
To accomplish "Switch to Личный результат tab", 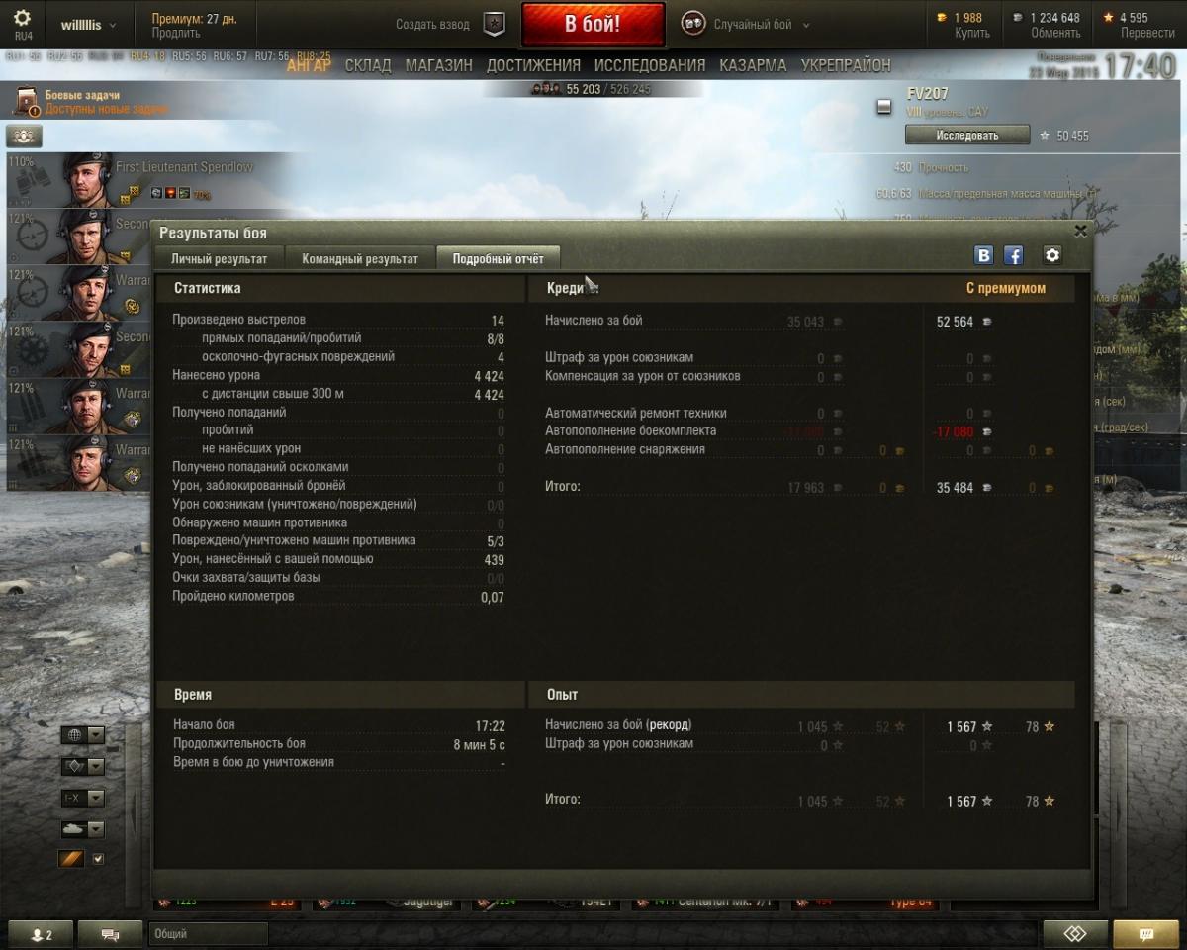I will pyautogui.click(x=219, y=259).
